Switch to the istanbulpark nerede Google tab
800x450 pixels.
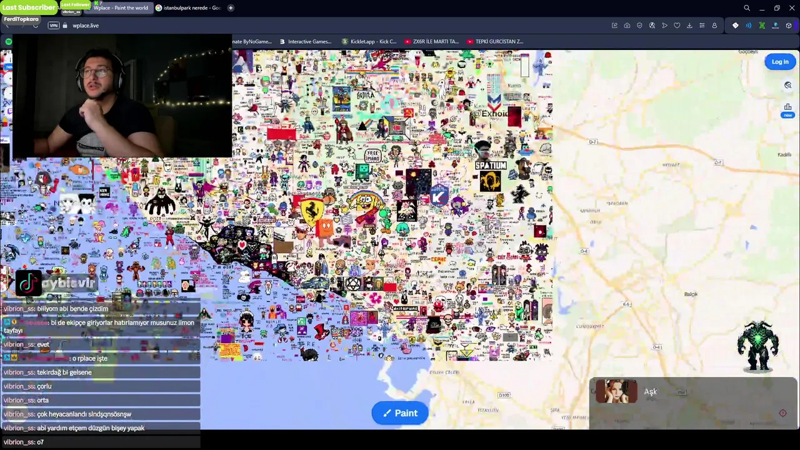pos(189,8)
